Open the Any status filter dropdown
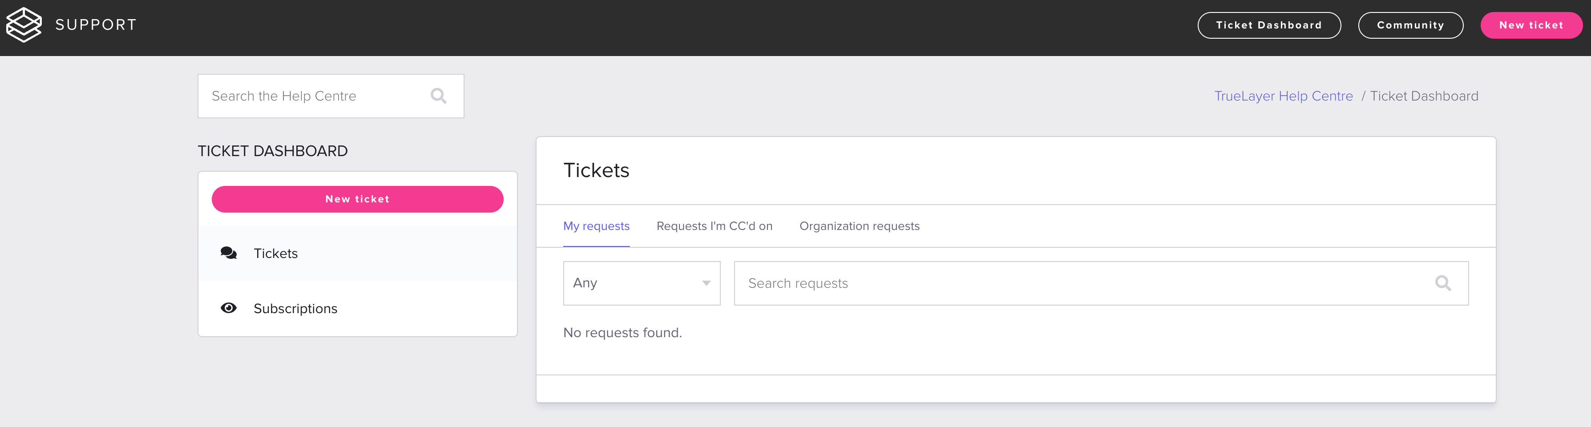This screenshot has height=427, width=1591. (641, 283)
